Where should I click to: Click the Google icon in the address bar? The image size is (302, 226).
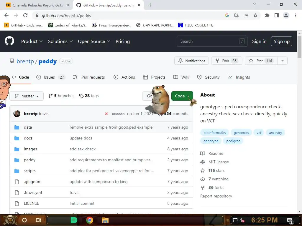click(227, 15)
